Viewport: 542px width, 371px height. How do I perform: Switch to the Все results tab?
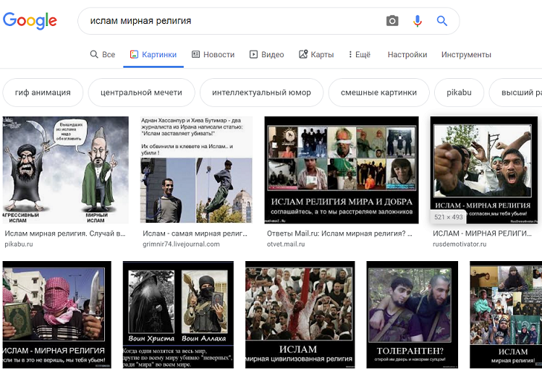tap(103, 54)
